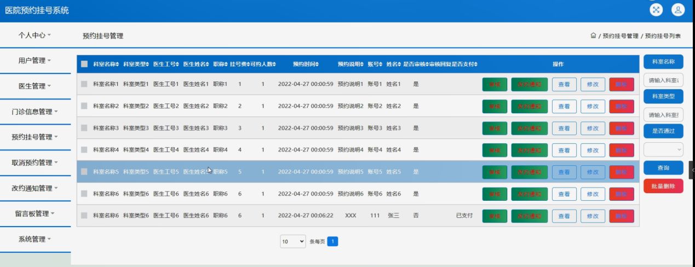Click 修改 button for the 科室名称4 row
This screenshot has height=267, width=695.
[593, 150]
